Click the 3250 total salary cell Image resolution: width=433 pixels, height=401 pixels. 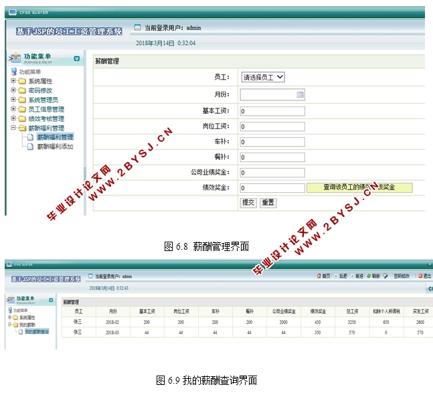tap(352, 322)
